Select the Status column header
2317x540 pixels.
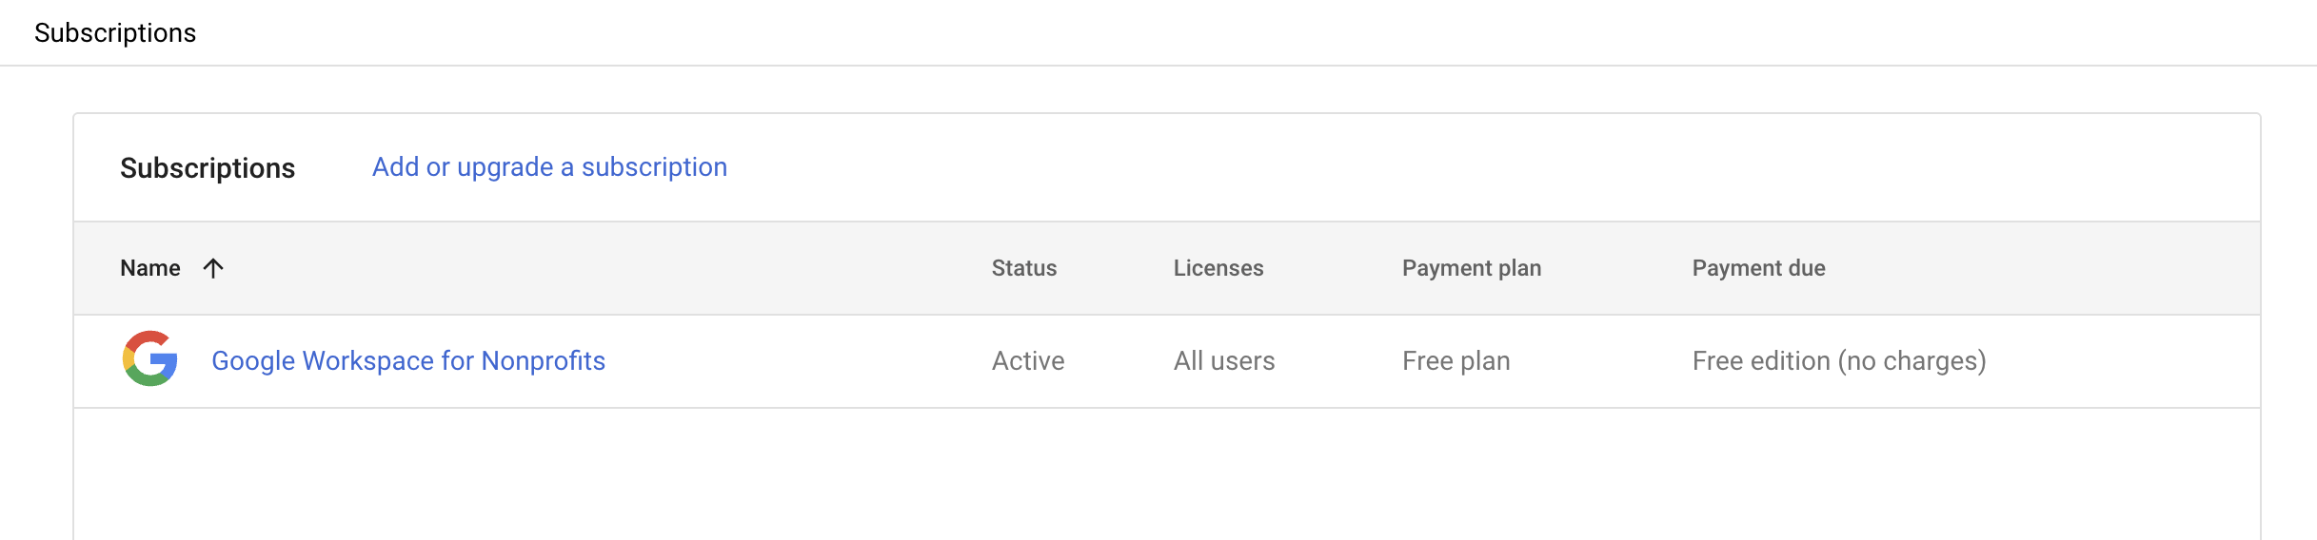1024,268
